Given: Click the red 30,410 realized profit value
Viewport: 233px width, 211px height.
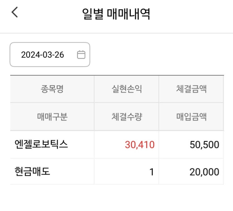Looking at the screenshot, I should click(140, 145).
